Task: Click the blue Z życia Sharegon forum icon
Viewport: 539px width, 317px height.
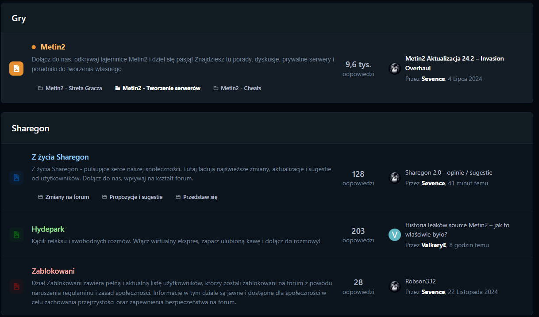Action: [x=16, y=178]
